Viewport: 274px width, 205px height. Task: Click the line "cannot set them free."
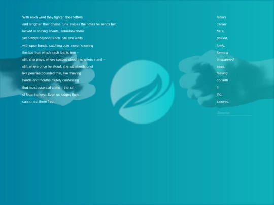tap(38, 101)
